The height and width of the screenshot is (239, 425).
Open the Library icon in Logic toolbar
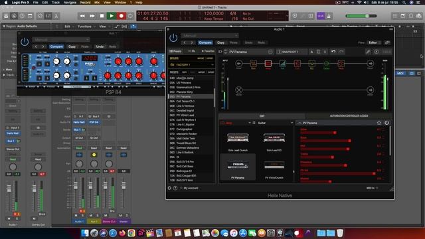click(6, 16)
